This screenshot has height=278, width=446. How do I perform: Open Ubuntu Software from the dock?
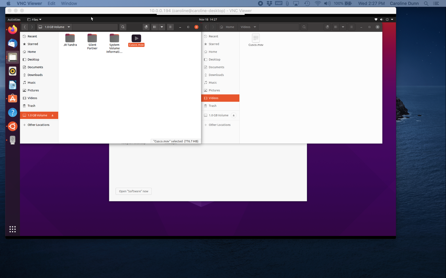tap(12, 99)
